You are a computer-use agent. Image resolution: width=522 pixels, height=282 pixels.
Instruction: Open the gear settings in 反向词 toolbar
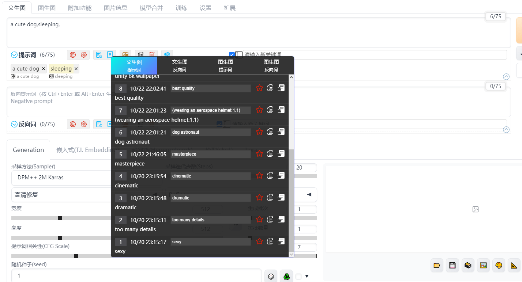point(84,124)
